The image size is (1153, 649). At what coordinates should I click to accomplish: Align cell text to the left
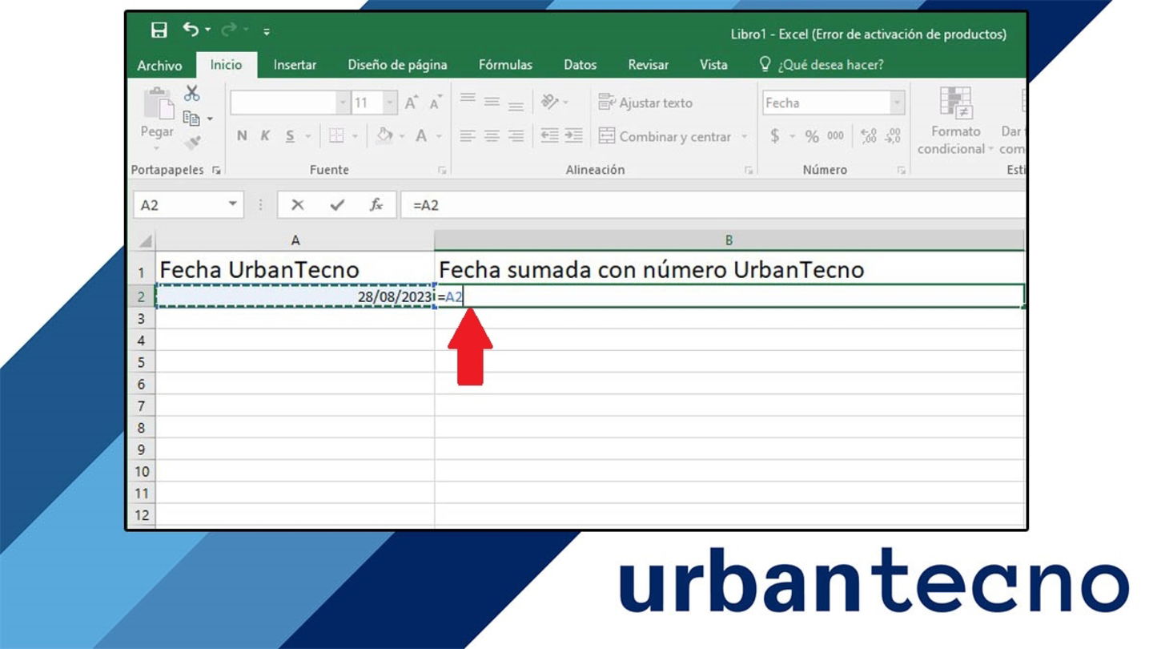(x=468, y=136)
